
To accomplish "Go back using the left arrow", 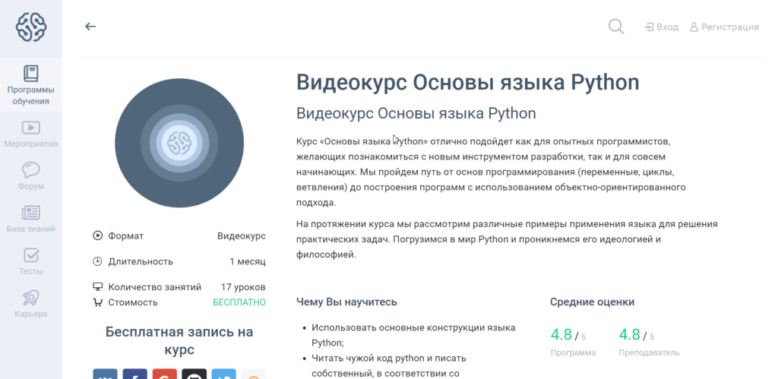I will click(90, 27).
